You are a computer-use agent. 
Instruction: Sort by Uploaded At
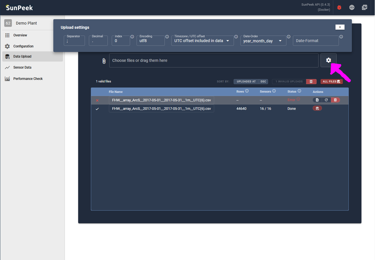point(246,82)
